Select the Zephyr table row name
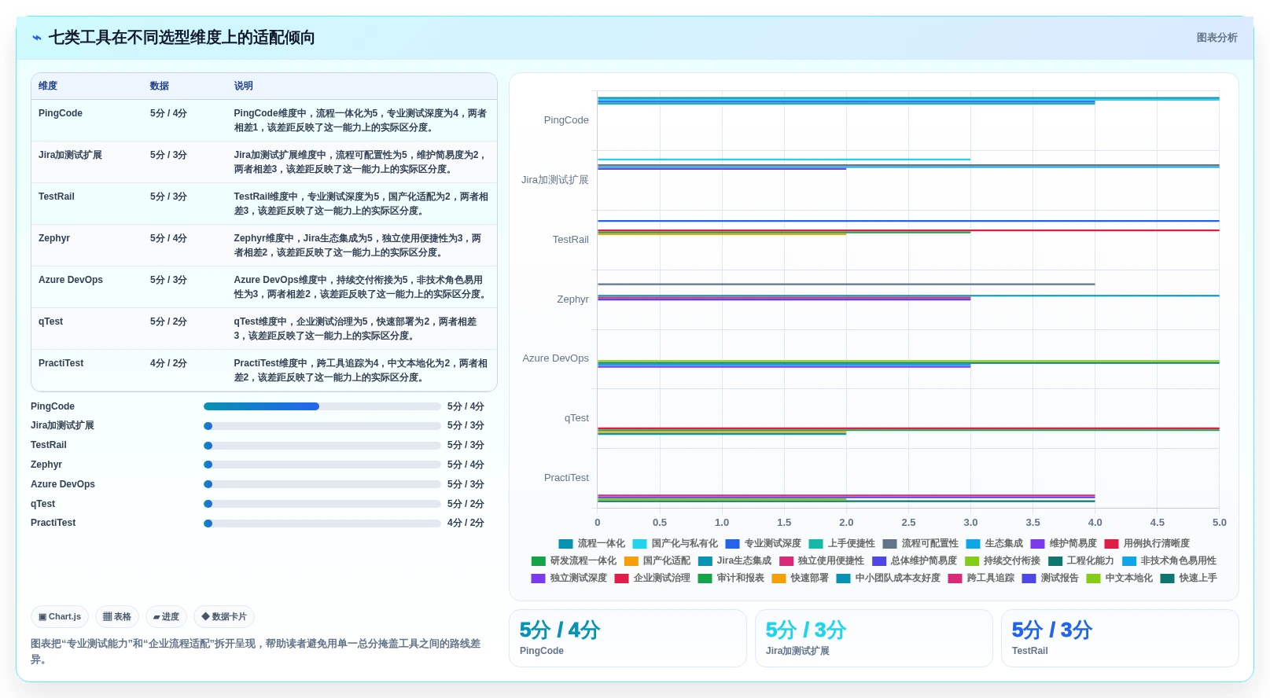This screenshot has height=698, width=1270. point(54,238)
